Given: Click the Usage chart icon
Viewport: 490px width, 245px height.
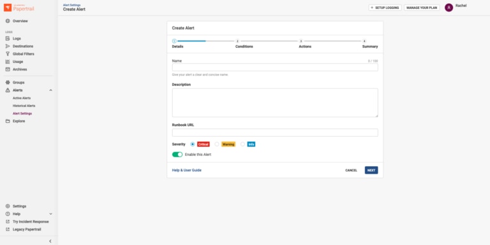Looking at the screenshot, I should click(x=8, y=62).
